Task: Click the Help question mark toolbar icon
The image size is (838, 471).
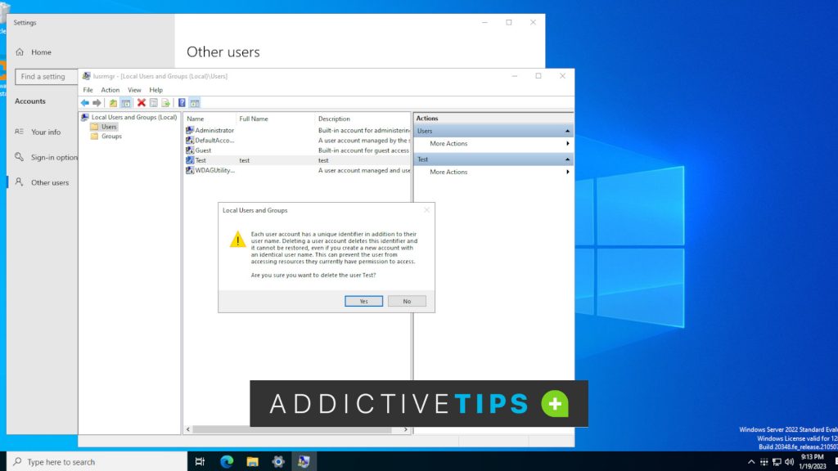Action: click(182, 102)
